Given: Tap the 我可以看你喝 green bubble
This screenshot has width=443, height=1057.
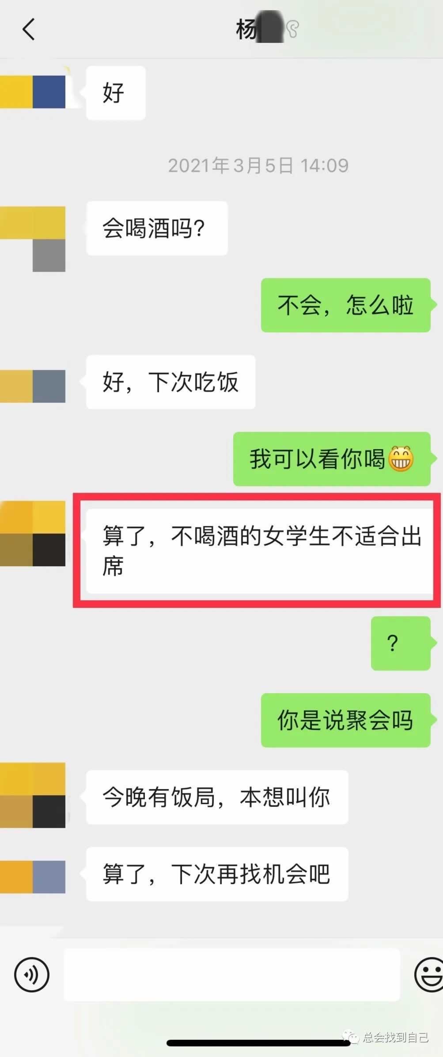Looking at the screenshot, I should click(x=332, y=459).
